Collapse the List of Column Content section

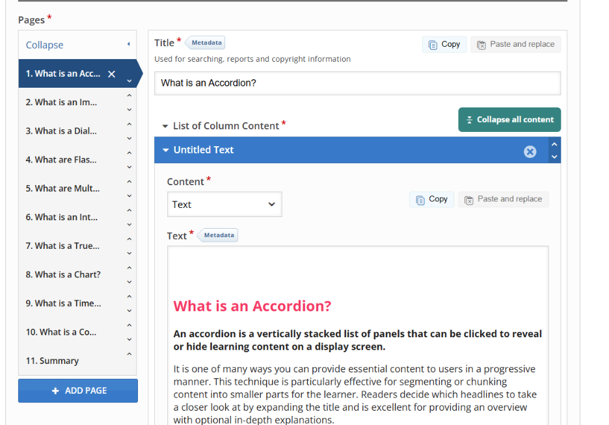[x=165, y=126]
